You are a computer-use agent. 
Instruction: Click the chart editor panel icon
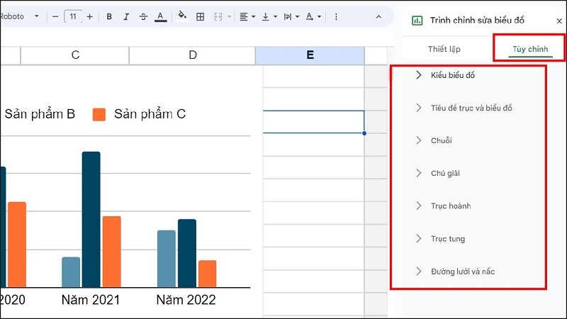click(x=417, y=21)
